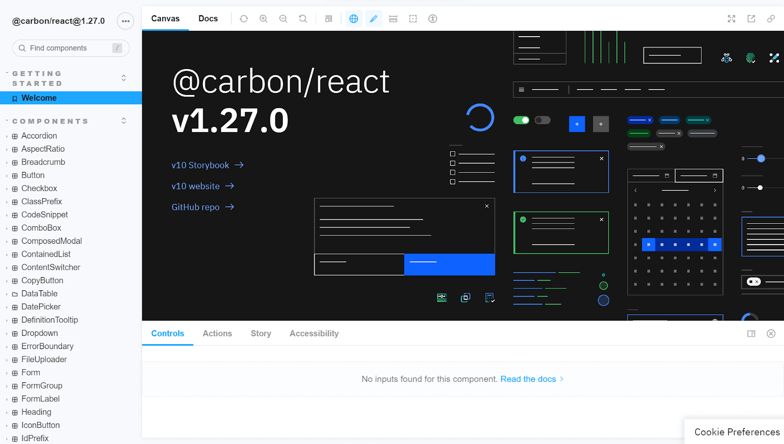Change addons panel orientation
This screenshot has height=444, width=784.
coord(751,333)
